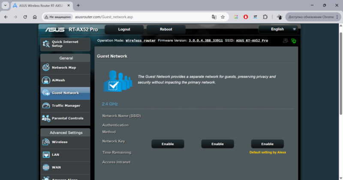Click the not secure site info badge
The height and width of the screenshot is (180, 343).
58,17
